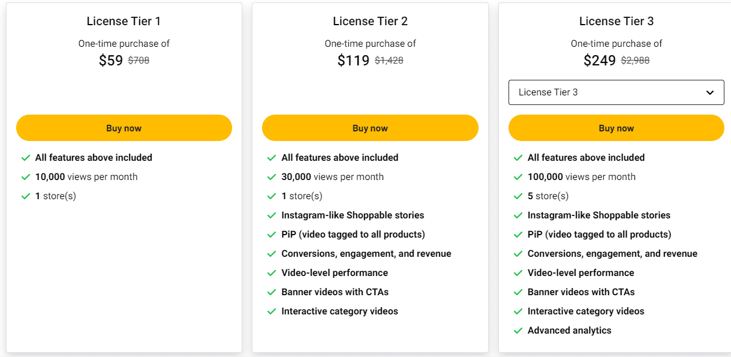
Task: Click 'Buy now' under License Tier 1
Action: [124, 128]
